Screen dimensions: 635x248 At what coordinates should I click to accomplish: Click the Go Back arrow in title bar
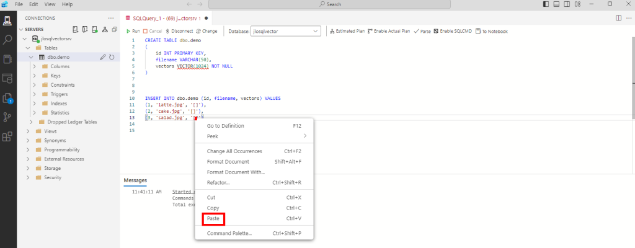[x=189, y=4]
